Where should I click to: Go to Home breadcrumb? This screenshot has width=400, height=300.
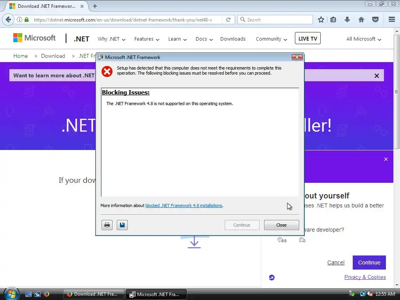pos(20,56)
